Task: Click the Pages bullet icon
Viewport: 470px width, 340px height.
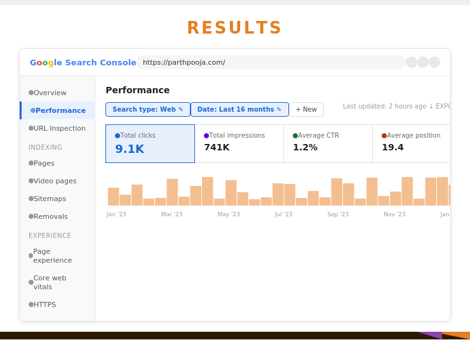Action: tap(31, 163)
